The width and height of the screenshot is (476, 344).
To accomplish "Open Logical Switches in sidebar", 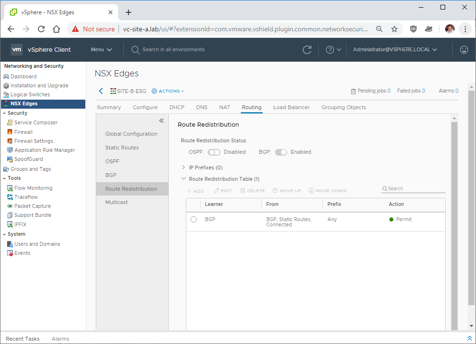I will 27,94.
